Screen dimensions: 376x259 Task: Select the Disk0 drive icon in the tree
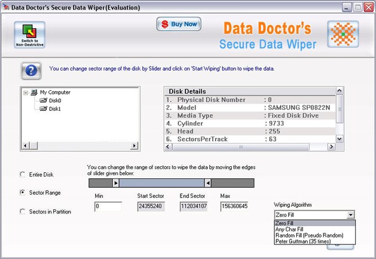coord(43,100)
